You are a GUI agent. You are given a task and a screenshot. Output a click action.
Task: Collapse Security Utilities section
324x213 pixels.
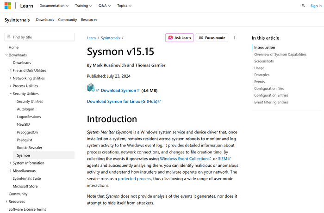coord(11,94)
